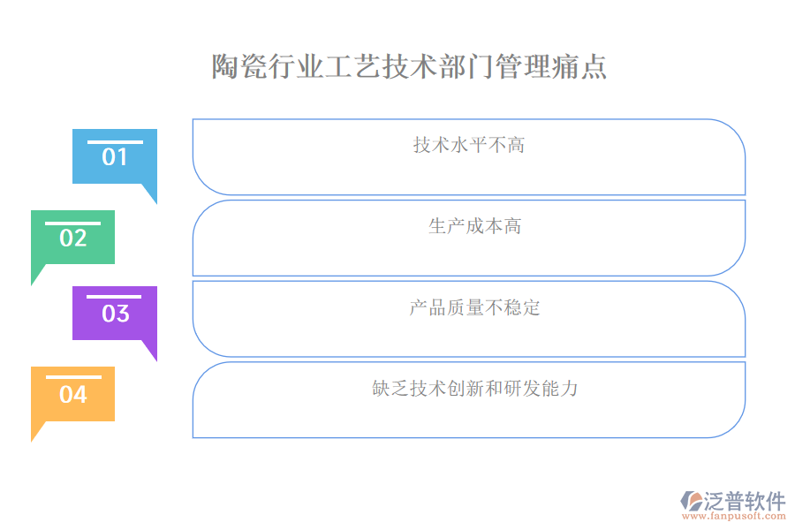This screenshot has height=530, width=795.
Task: Select the orange 04 number badge
Action: click(x=73, y=395)
